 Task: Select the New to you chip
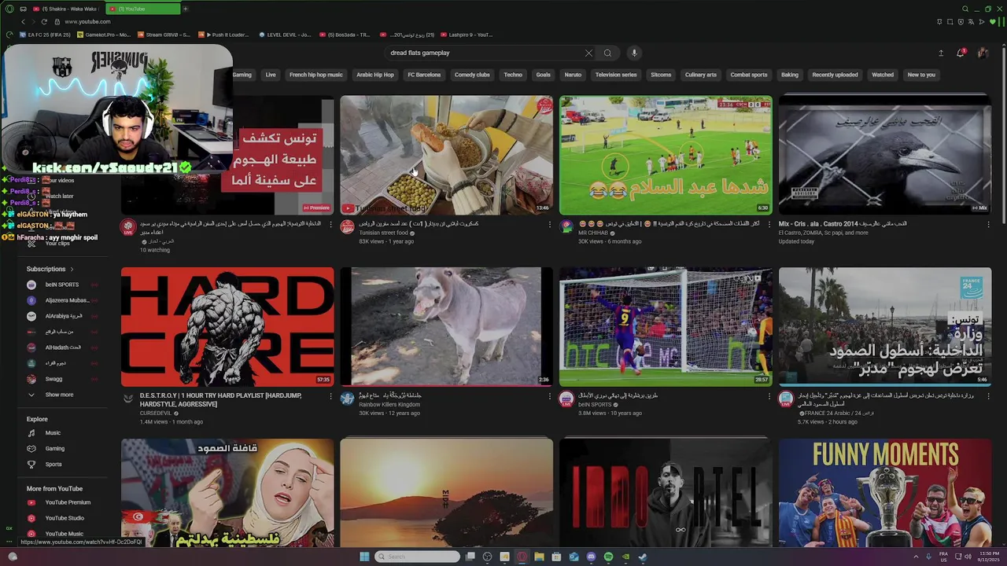tap(921, 75)
